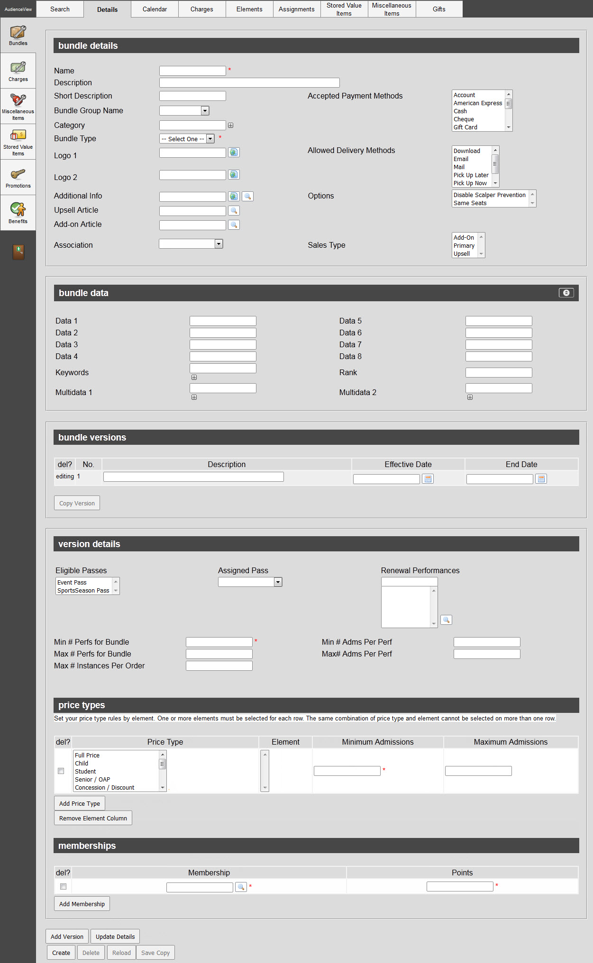This screenshot has height=963, width=593.
Task: Click the Add-on Article search magnifier
Action: click(x=234, y=225)
